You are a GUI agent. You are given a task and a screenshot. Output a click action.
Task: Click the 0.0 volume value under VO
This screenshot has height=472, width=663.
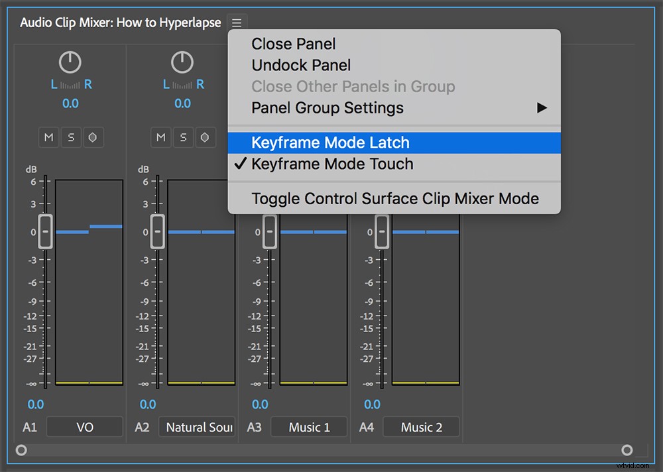[x=36, y=404]
